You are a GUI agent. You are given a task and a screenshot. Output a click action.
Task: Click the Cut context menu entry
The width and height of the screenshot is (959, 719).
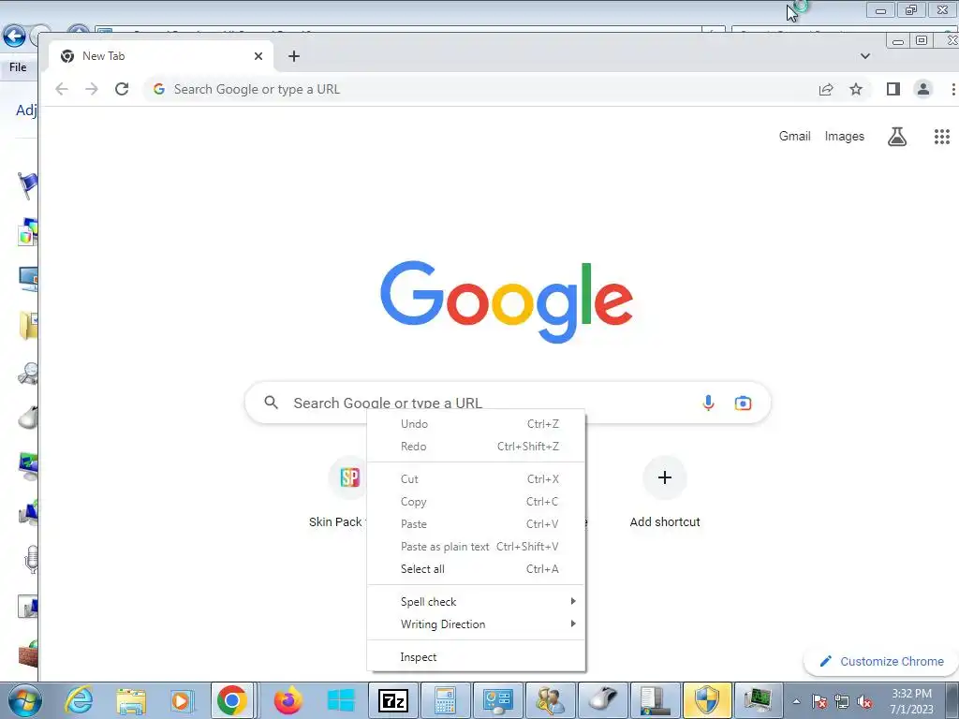pyautogui.click(x=476, y=478)
